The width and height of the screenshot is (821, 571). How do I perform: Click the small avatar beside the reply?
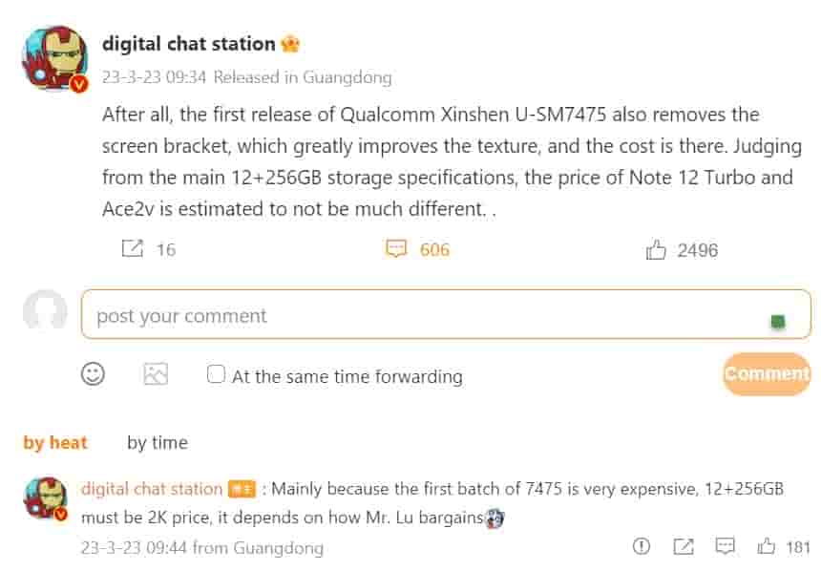tap(46, 499)
